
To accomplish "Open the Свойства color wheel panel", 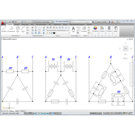I will point(95,29).
